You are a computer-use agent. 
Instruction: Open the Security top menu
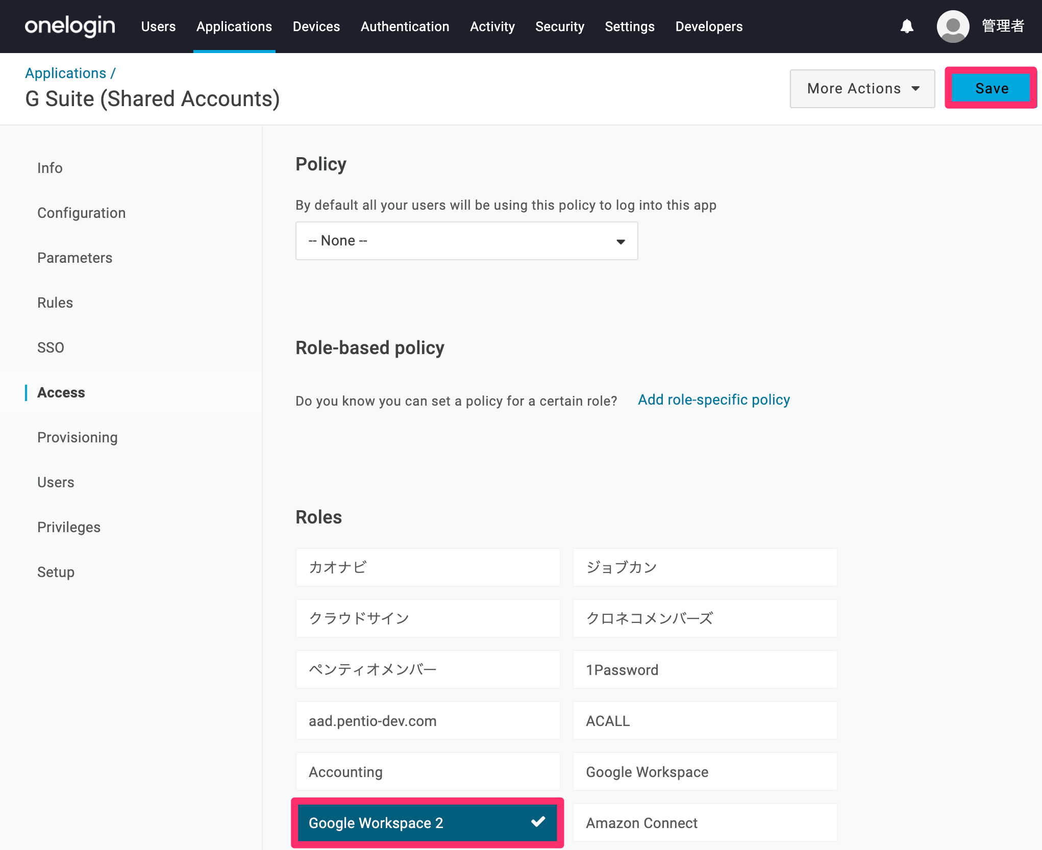559,26
